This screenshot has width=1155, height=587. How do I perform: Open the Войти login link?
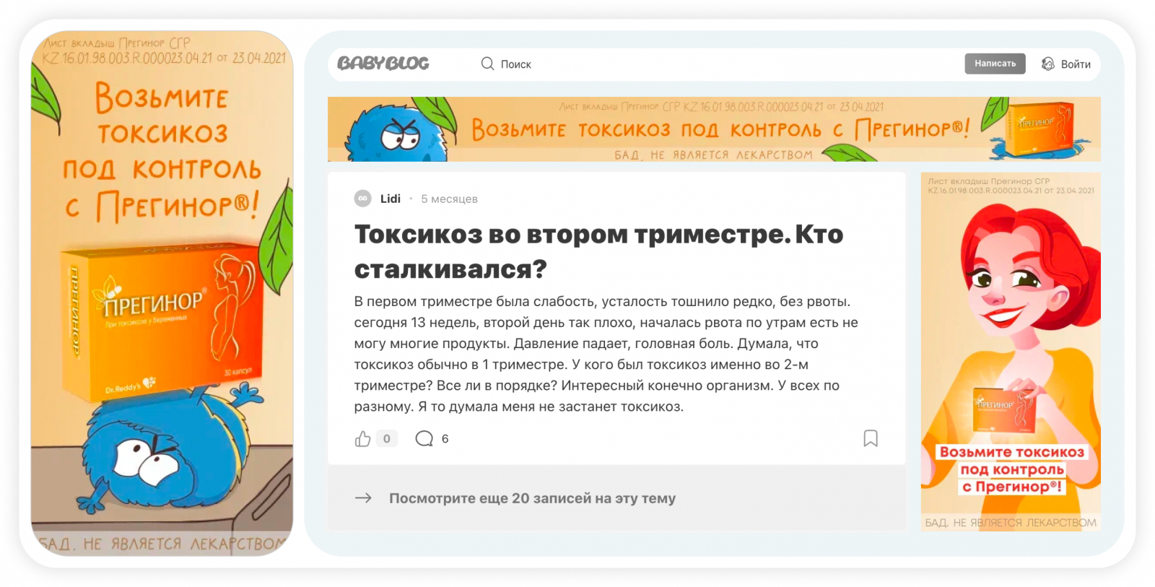1076,64
